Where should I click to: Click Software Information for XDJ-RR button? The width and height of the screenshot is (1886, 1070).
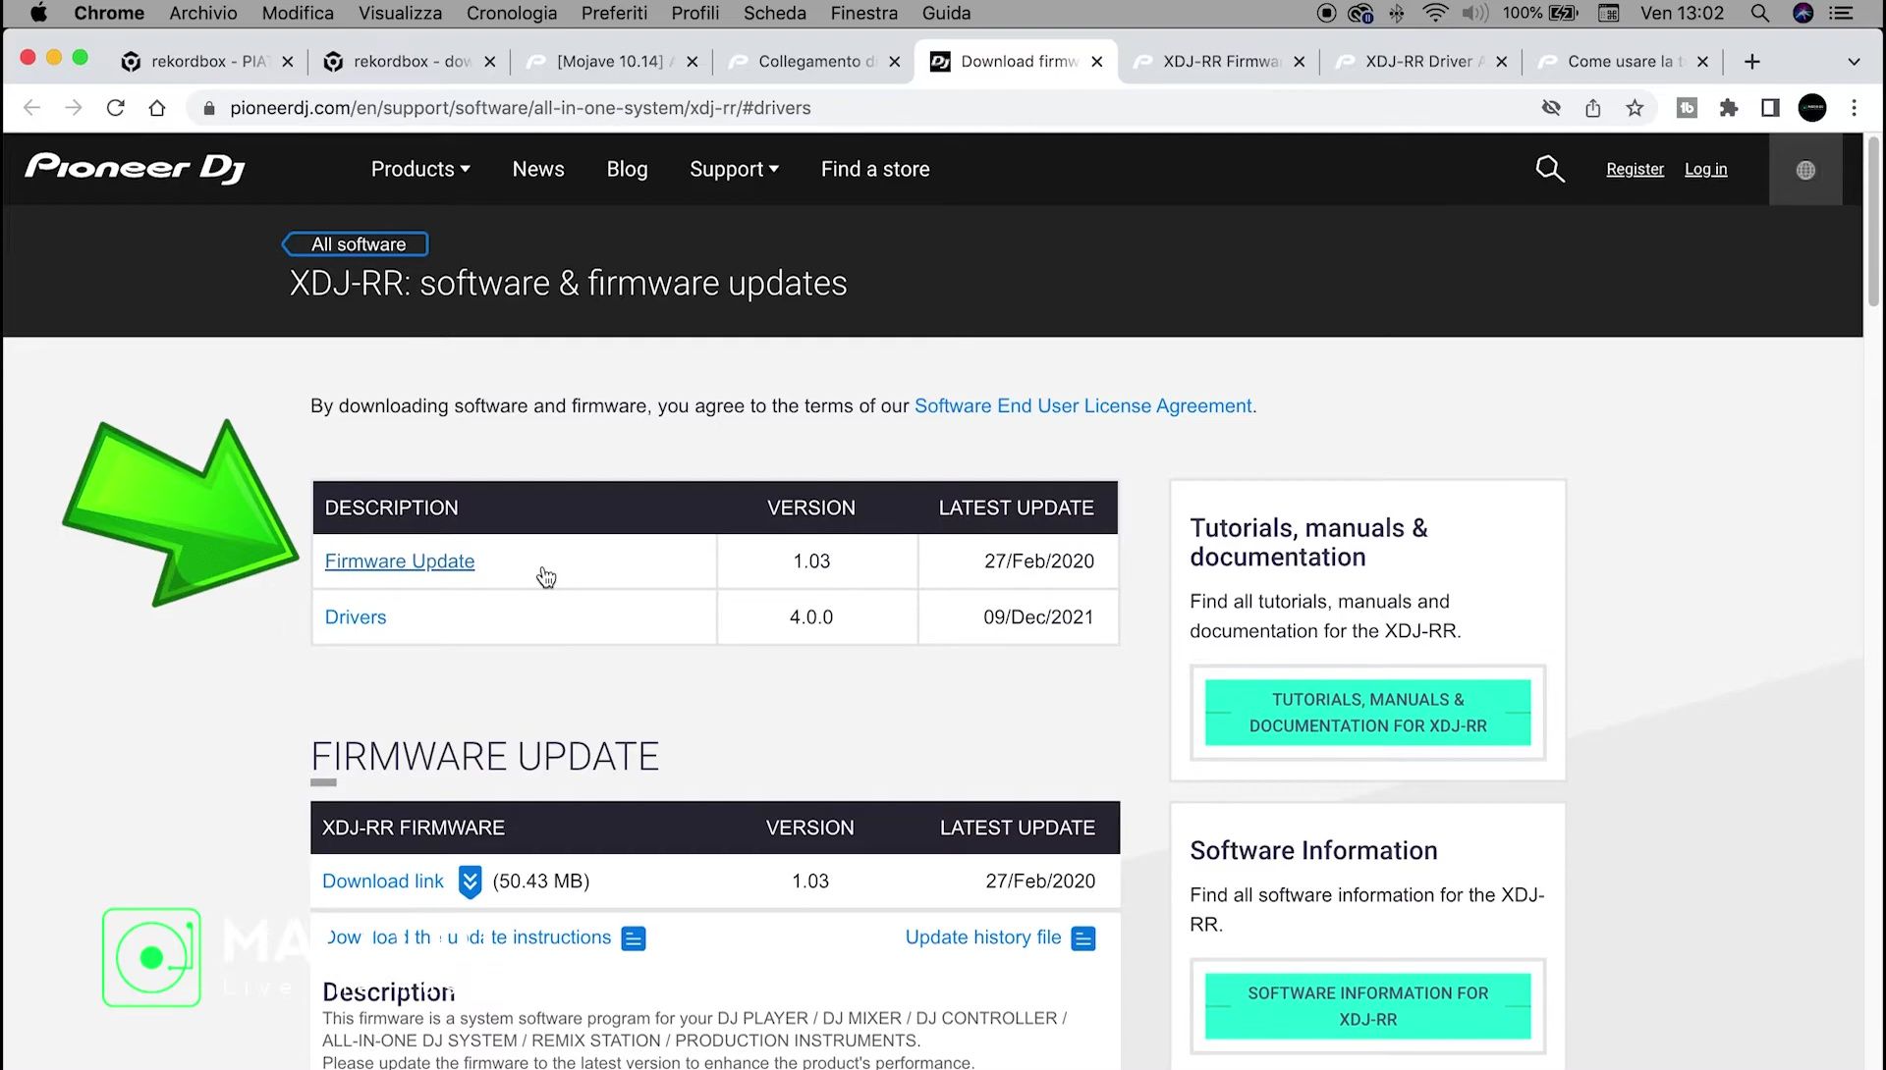pos(1367,1006)
